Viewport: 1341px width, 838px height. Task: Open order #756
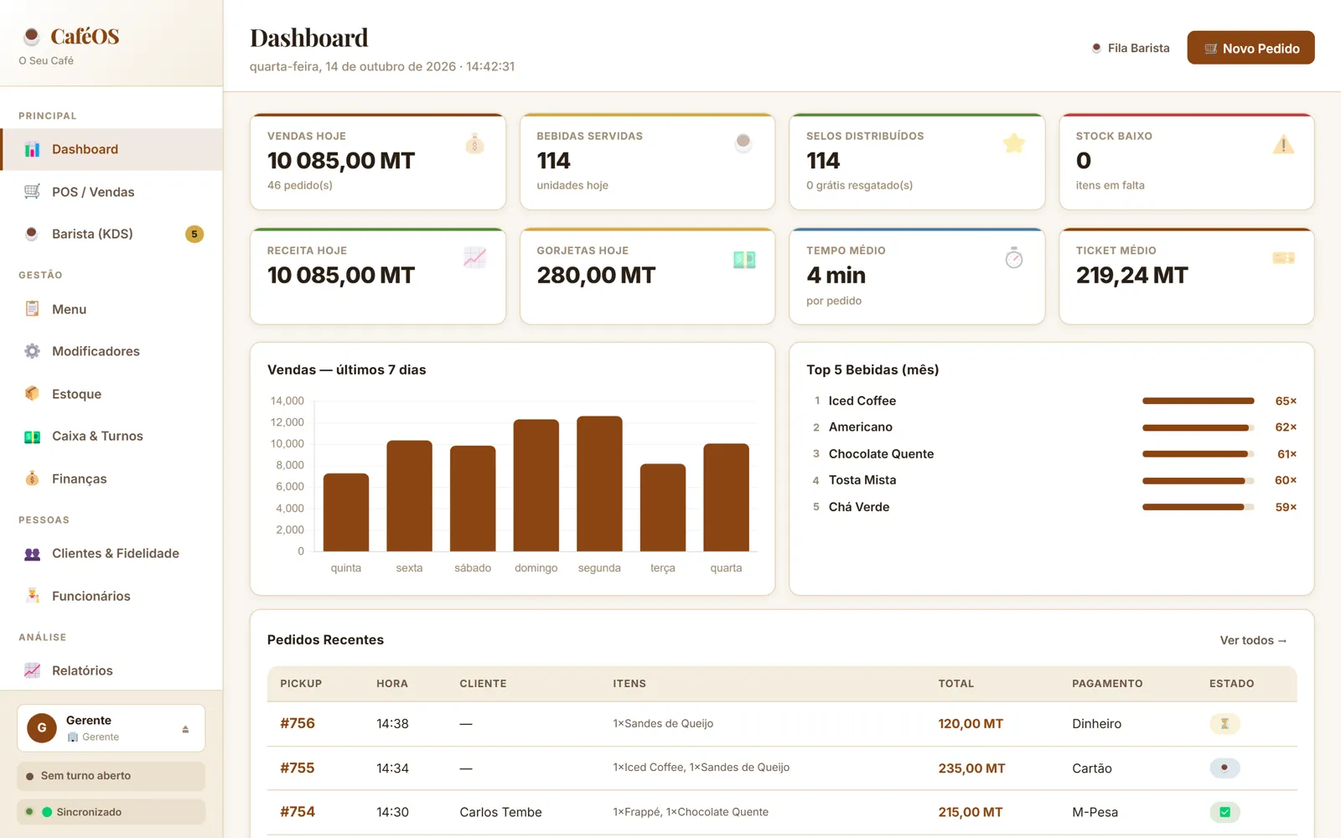[298, 723]
